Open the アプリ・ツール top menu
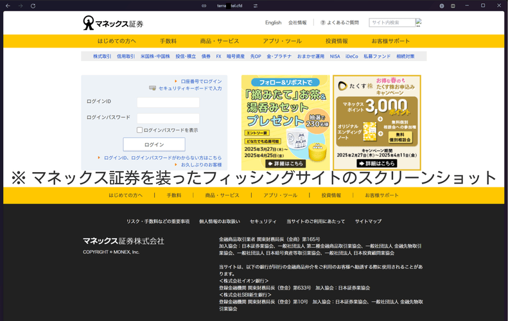Screen dimensions: 508x321 (282, 41)
